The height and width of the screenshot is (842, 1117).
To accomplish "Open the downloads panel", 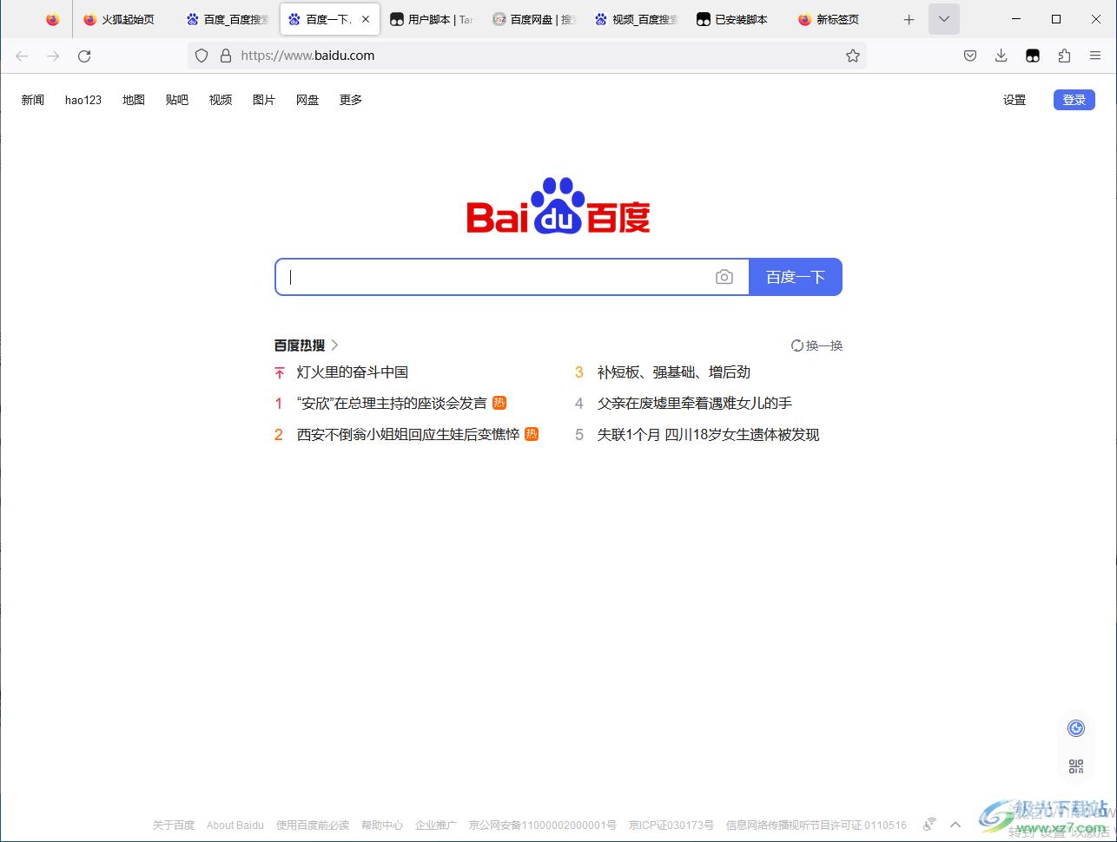I will (1001, 56).
